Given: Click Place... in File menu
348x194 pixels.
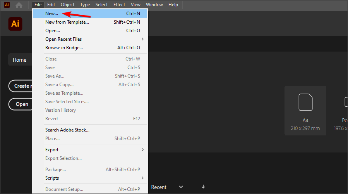Looking at the screenshot, I should click(x=90, y=139).
